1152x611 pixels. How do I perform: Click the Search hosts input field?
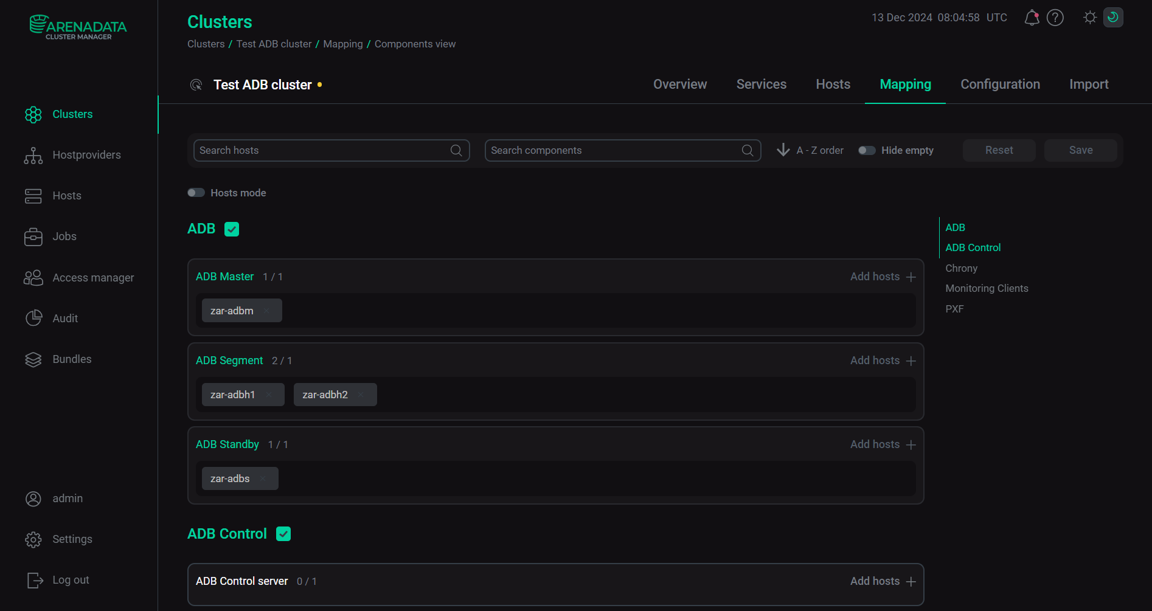click(322, 151)
